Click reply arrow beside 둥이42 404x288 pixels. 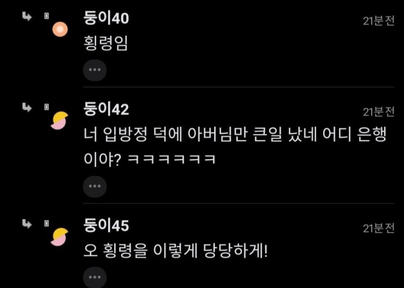[27, 107]
